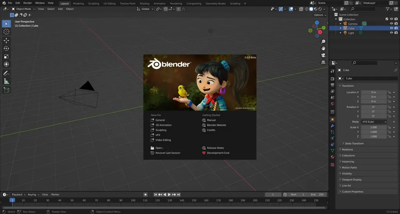Activate the Transform tool
The width and height of the screenshot is (400, 214).
pyautogui.click(x=6, y=64)
